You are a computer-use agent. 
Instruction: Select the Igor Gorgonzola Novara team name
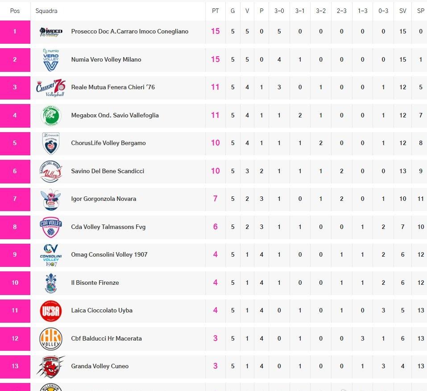pyautogui.click(x=104, y=199)
